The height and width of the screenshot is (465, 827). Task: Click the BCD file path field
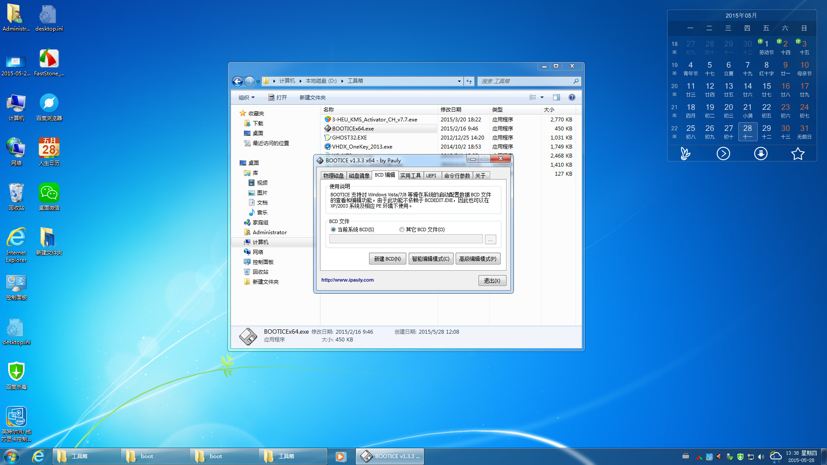[406, 239]
